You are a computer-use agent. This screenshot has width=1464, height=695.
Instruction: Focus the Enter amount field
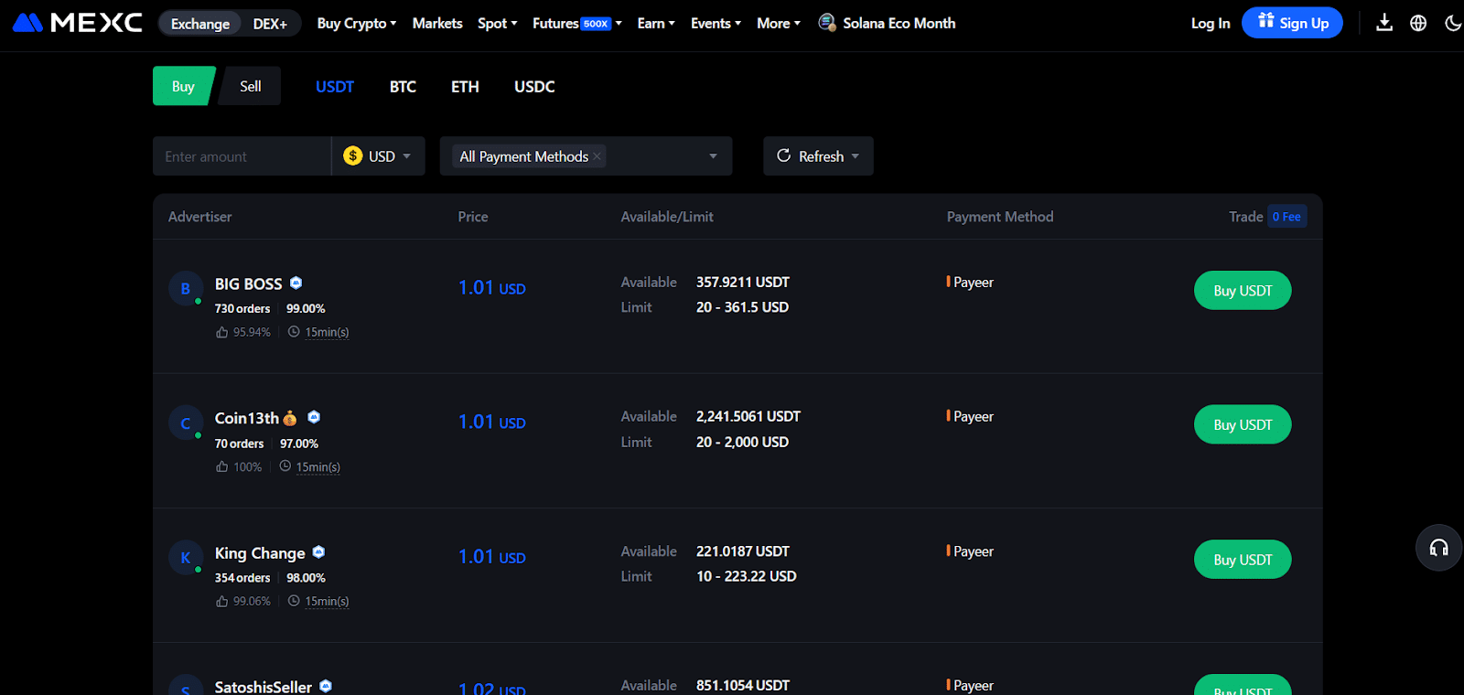pos(242,156)
